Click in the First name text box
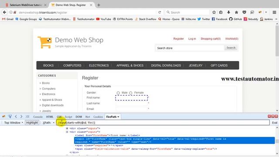279x157 pixels. pyautogui.click(x=132, y=98)
